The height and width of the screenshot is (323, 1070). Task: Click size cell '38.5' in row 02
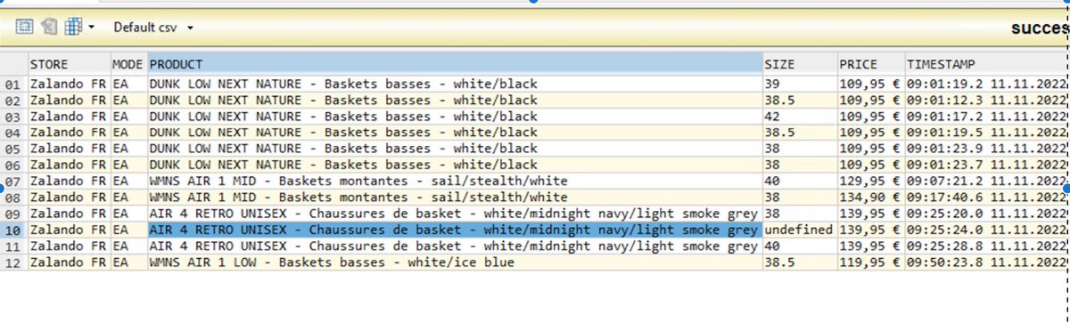800,100
